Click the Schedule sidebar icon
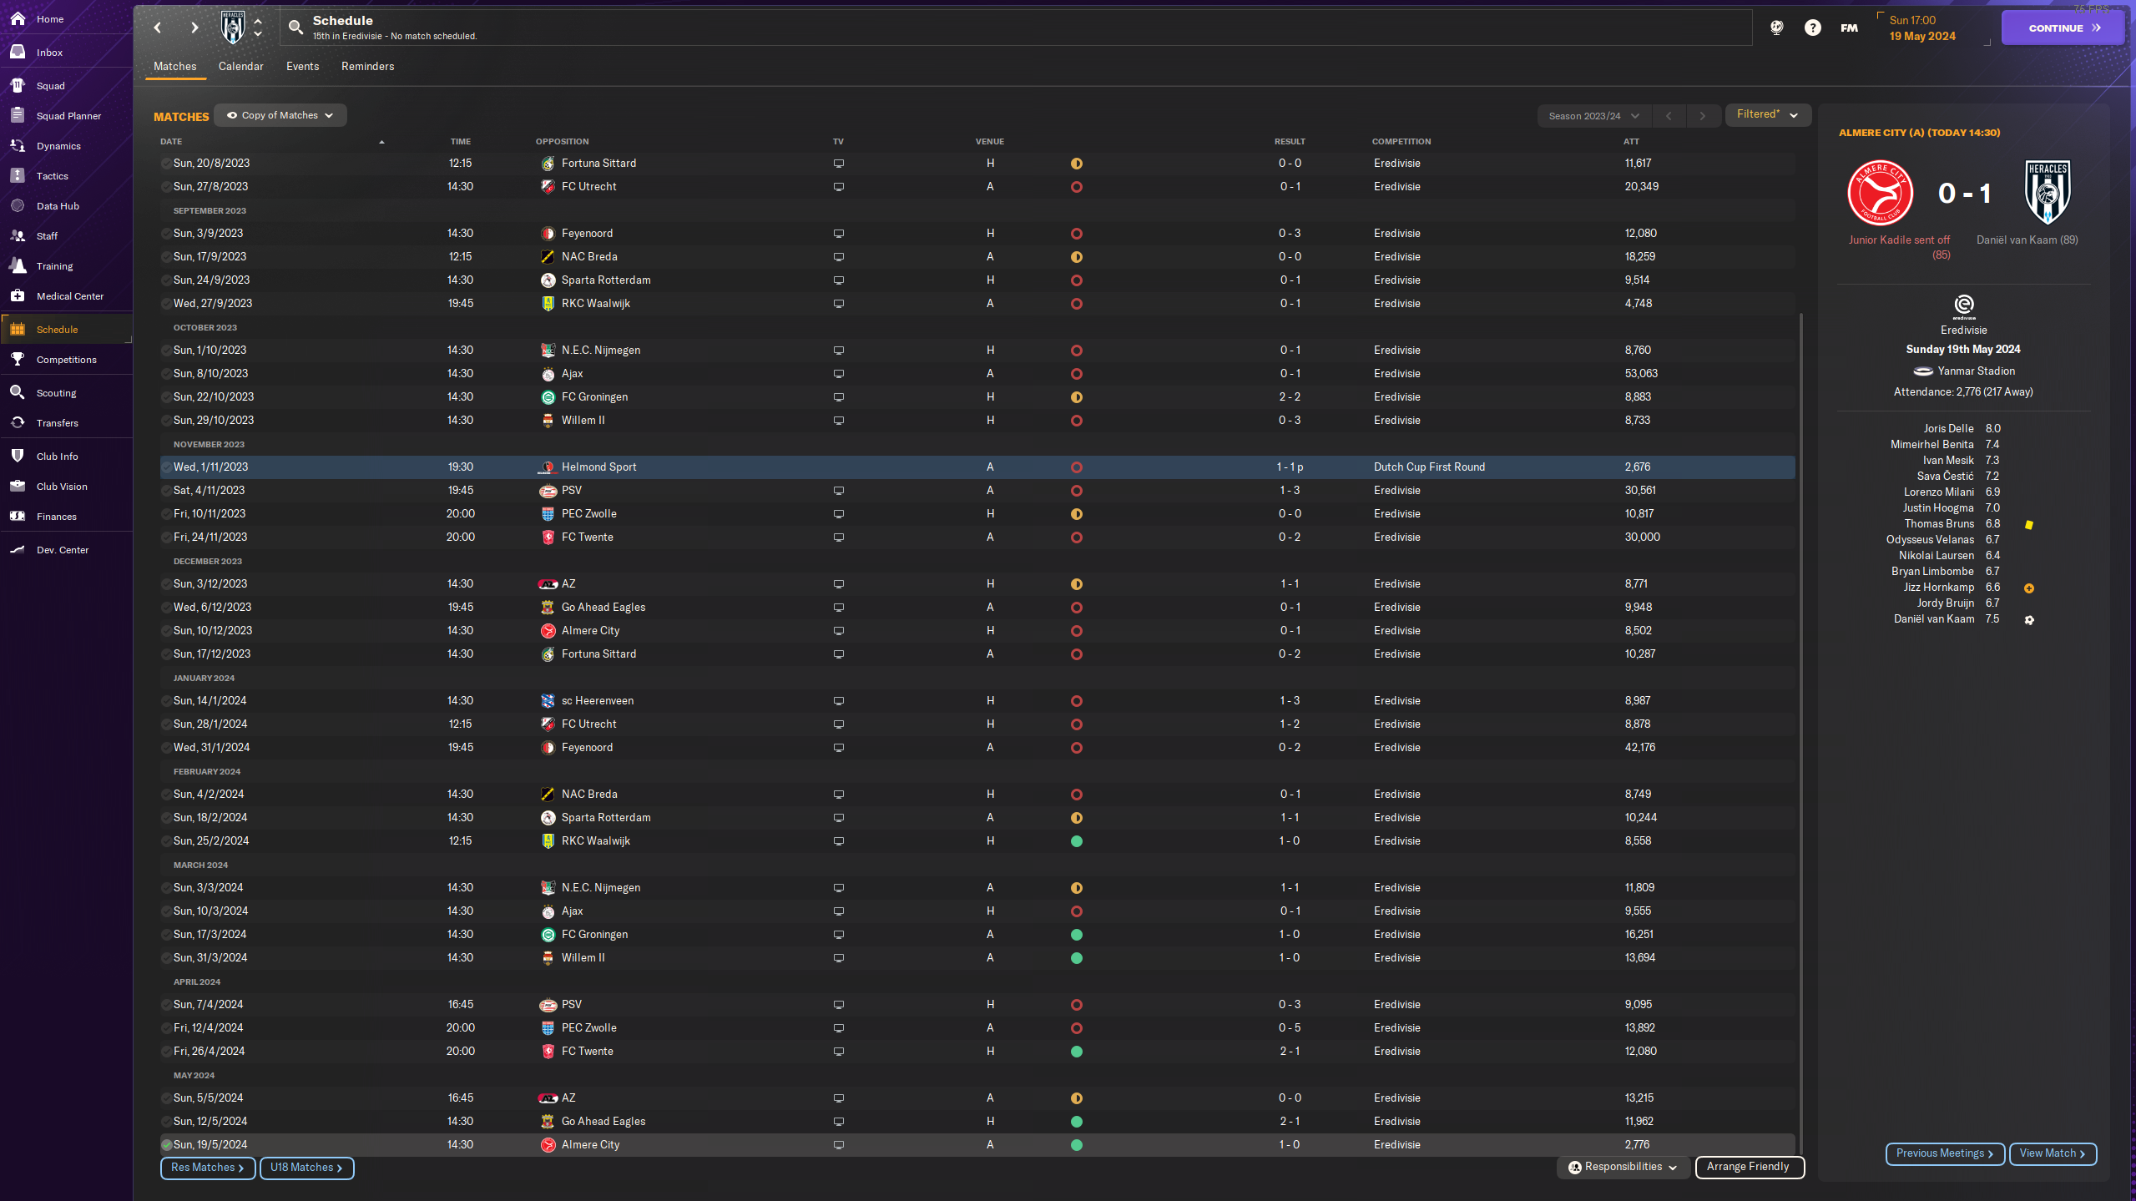 pos(21,329)
